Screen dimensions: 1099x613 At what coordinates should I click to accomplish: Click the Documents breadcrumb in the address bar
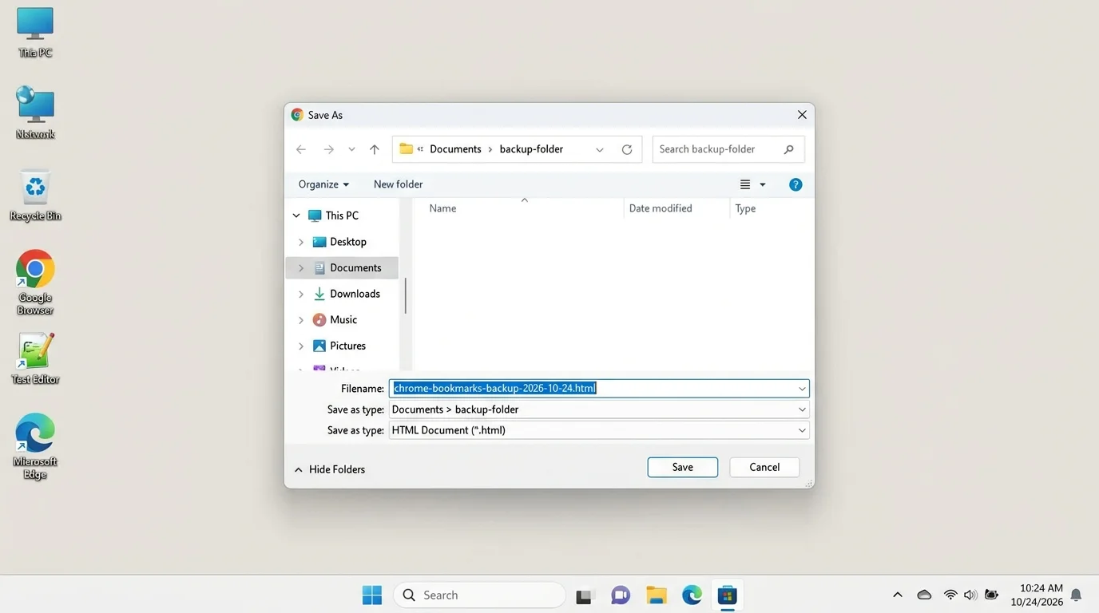[455, 149]
